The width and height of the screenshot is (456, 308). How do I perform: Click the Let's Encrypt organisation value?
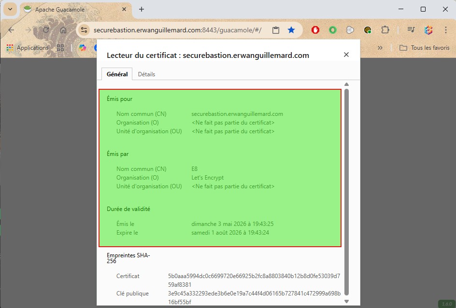(x=207, y=178)
